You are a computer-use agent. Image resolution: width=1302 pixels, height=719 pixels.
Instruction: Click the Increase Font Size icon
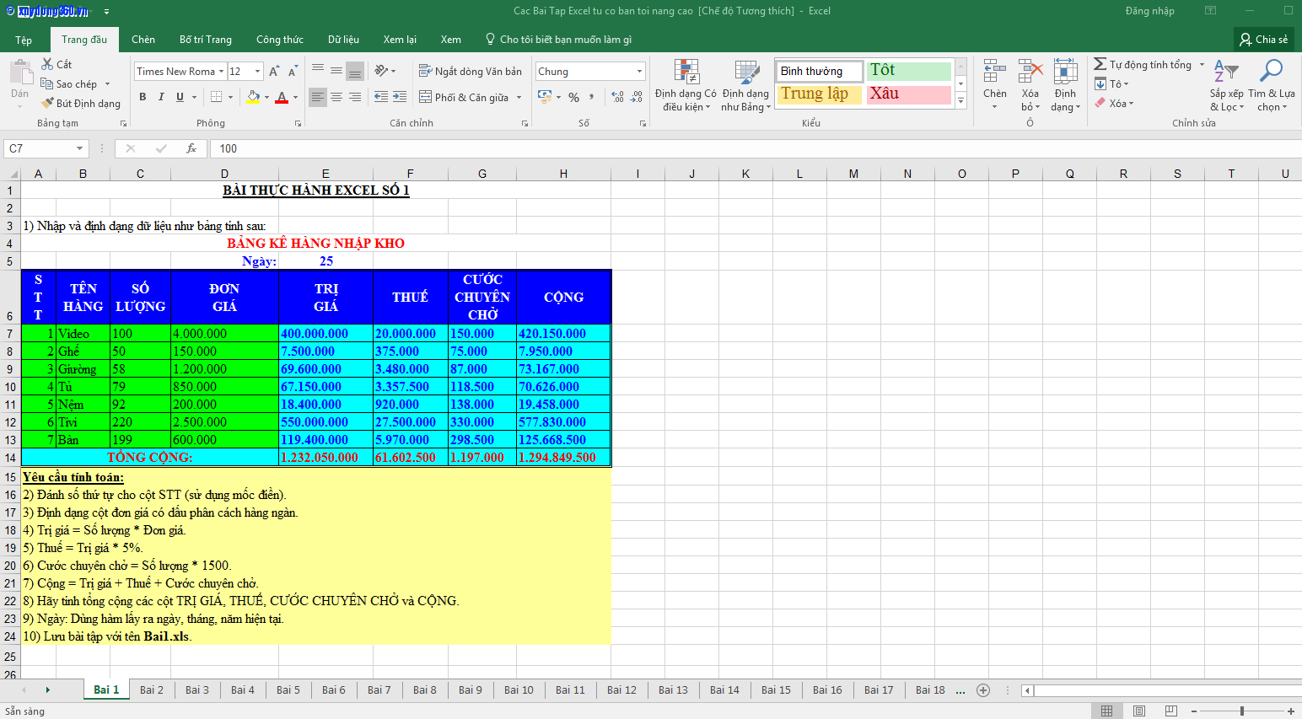pos(274,72)
